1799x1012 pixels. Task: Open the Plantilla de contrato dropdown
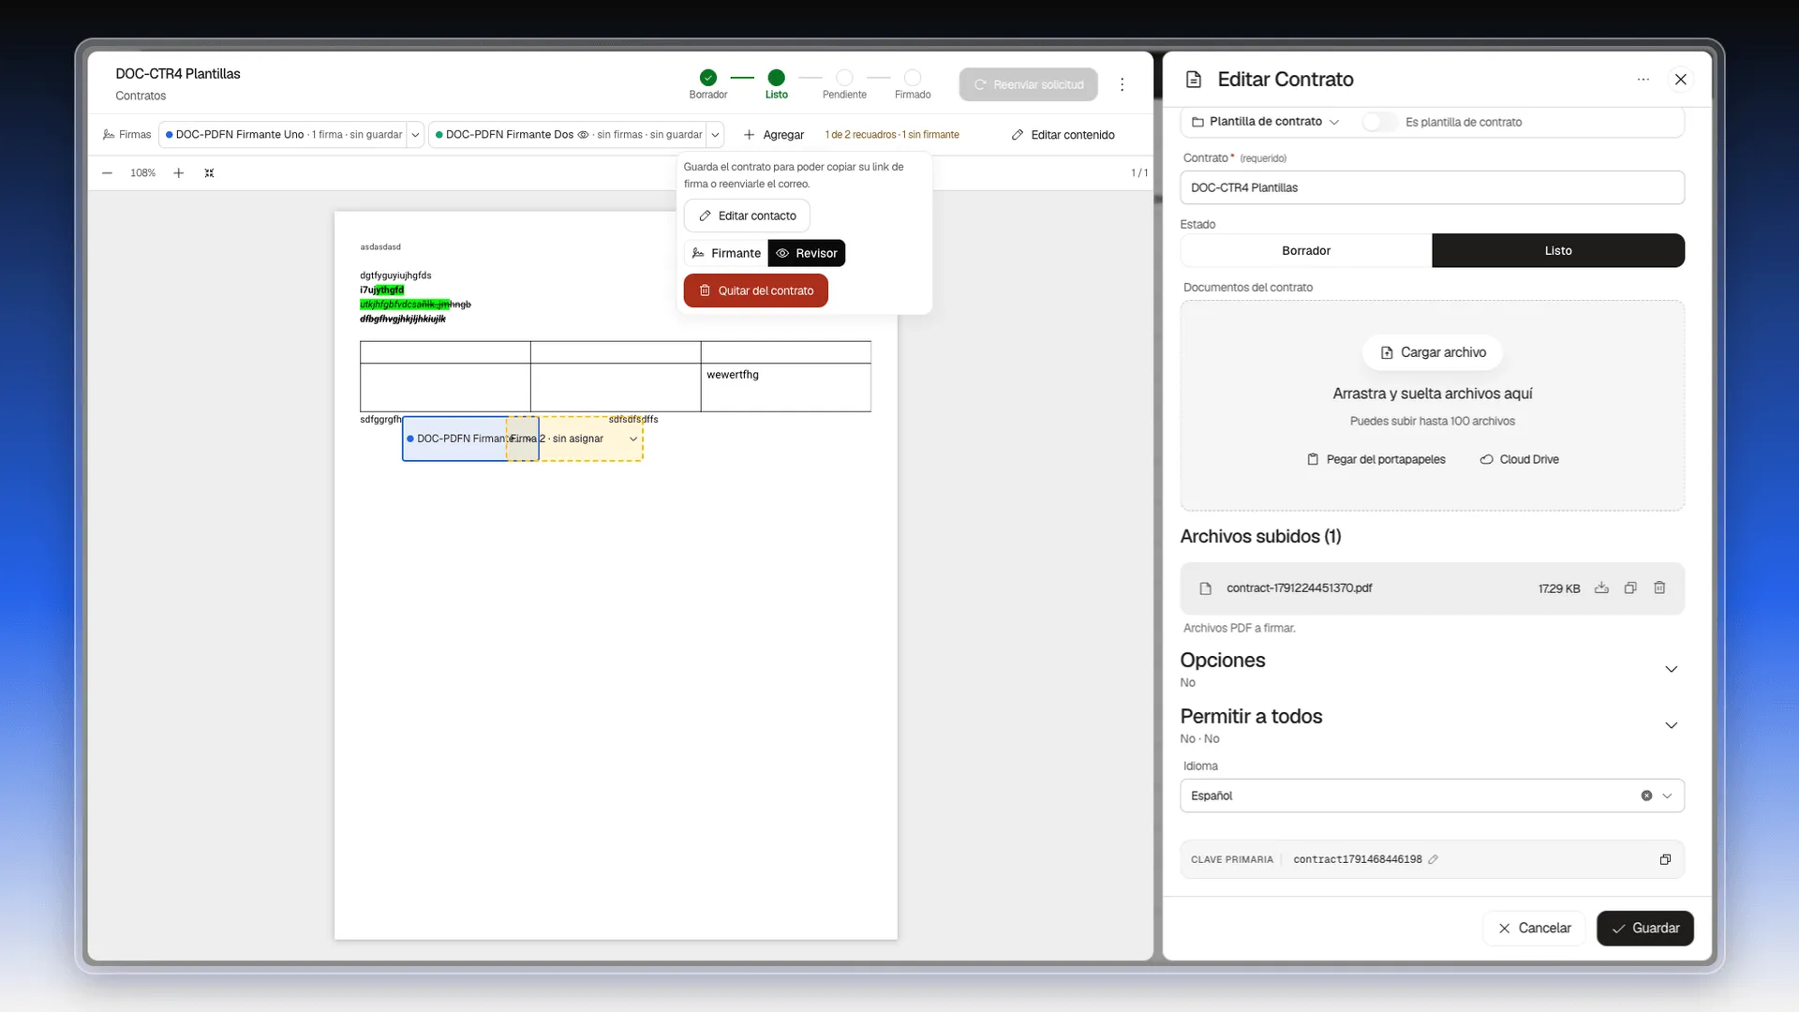coord(1265,122)
